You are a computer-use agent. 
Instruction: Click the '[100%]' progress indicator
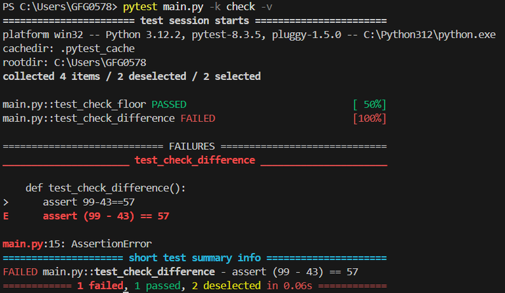point(370,119)
